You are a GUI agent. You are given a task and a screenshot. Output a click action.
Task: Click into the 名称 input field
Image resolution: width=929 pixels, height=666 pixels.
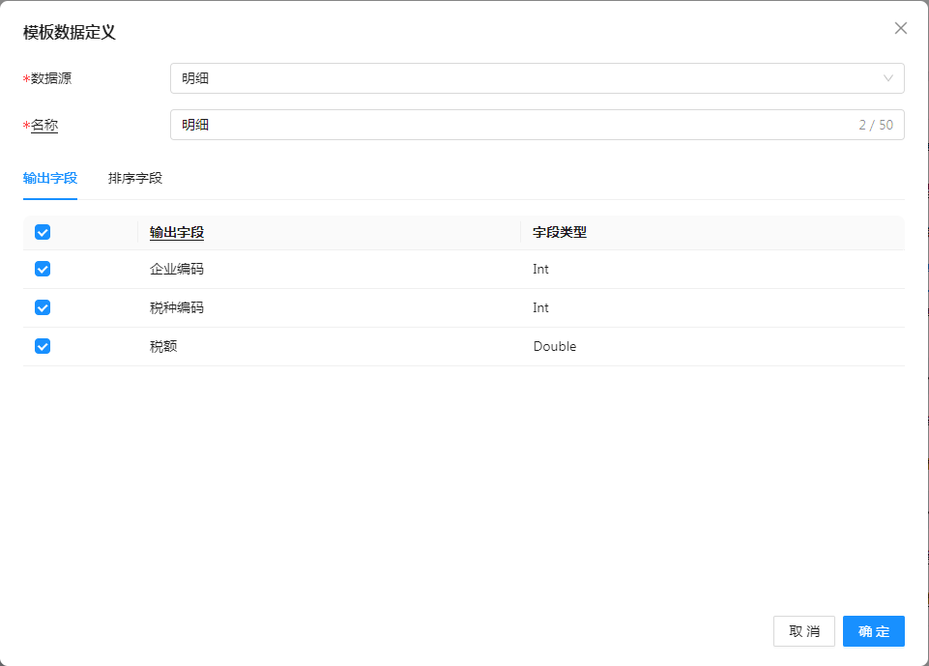point(512,125)
